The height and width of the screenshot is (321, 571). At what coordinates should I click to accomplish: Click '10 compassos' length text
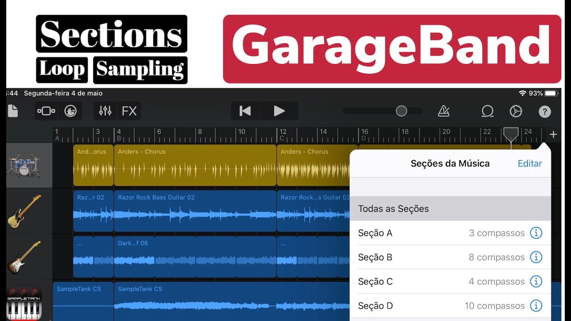pyautogui.click(x=495, y=306)
